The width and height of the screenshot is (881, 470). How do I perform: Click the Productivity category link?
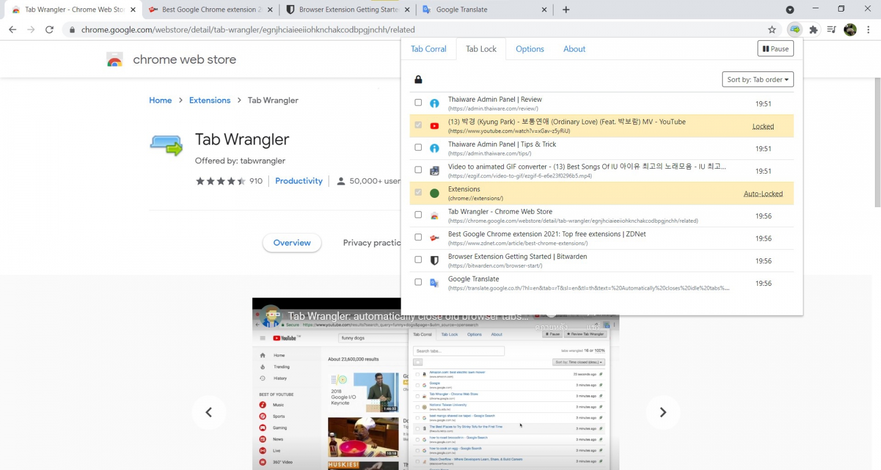point(298,181)
